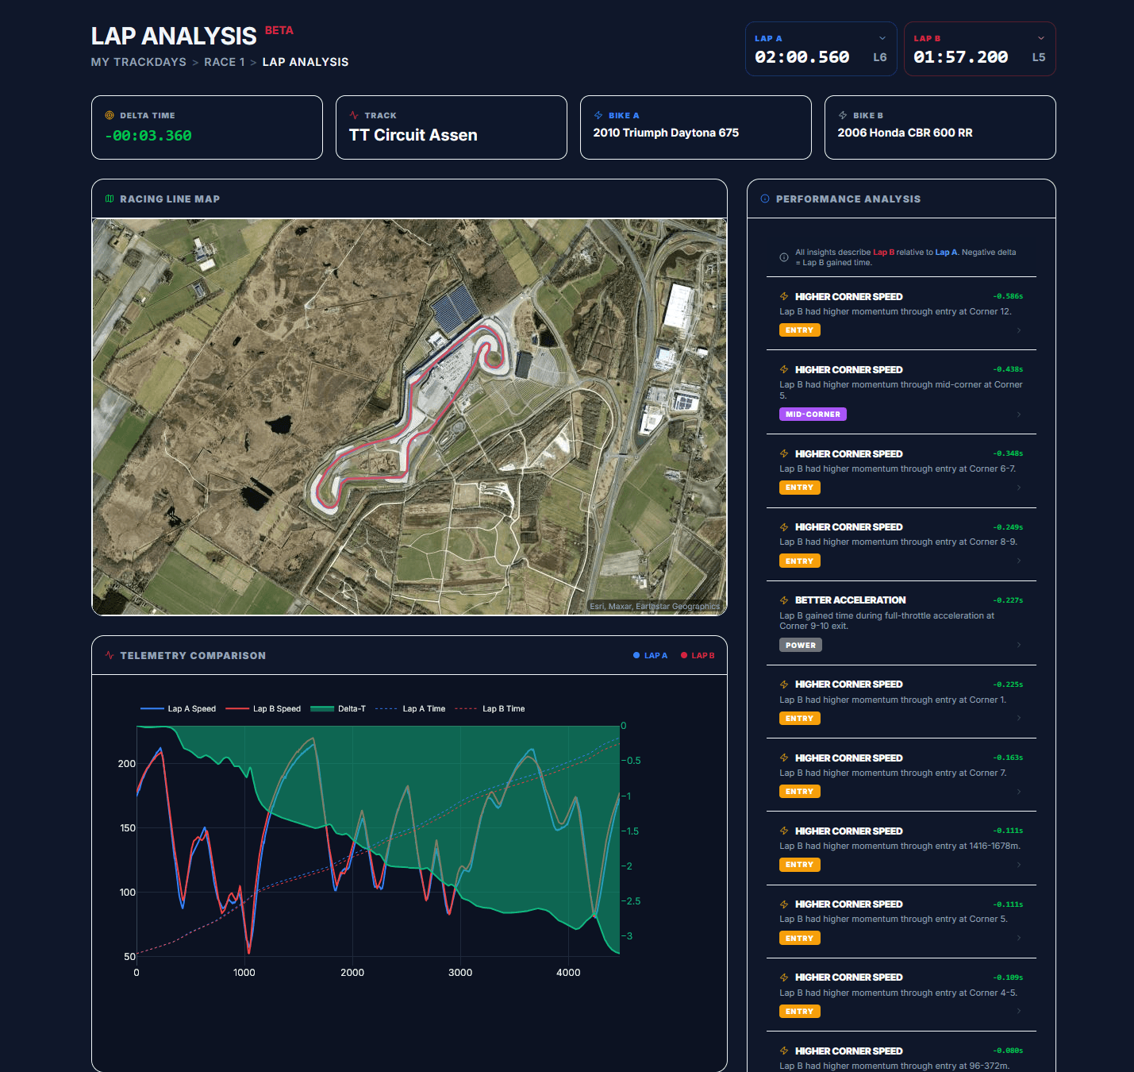1134x1072 pixels.
Task: Click the Bike B sparkle icon
Action: pos(843,115)
